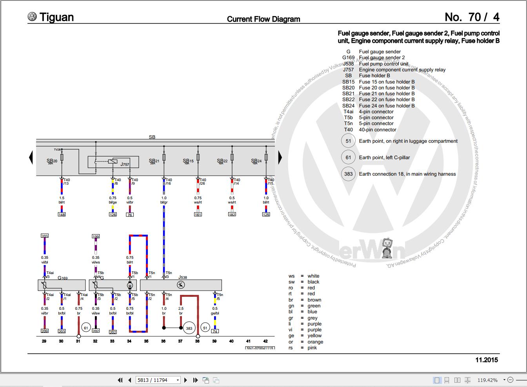Click the 'No. 70 / 4' page label
527x387 pixels.
coord(472,17)
